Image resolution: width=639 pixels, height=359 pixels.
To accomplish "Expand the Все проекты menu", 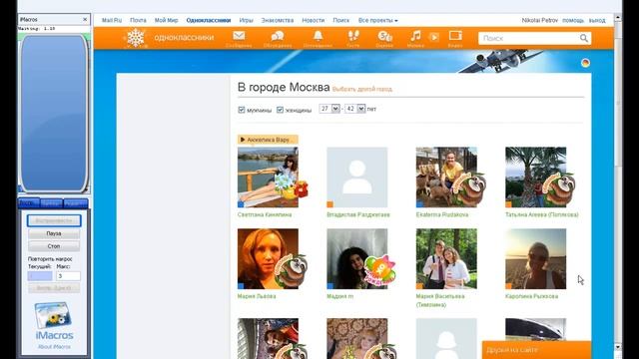I will tap(377, 20).
